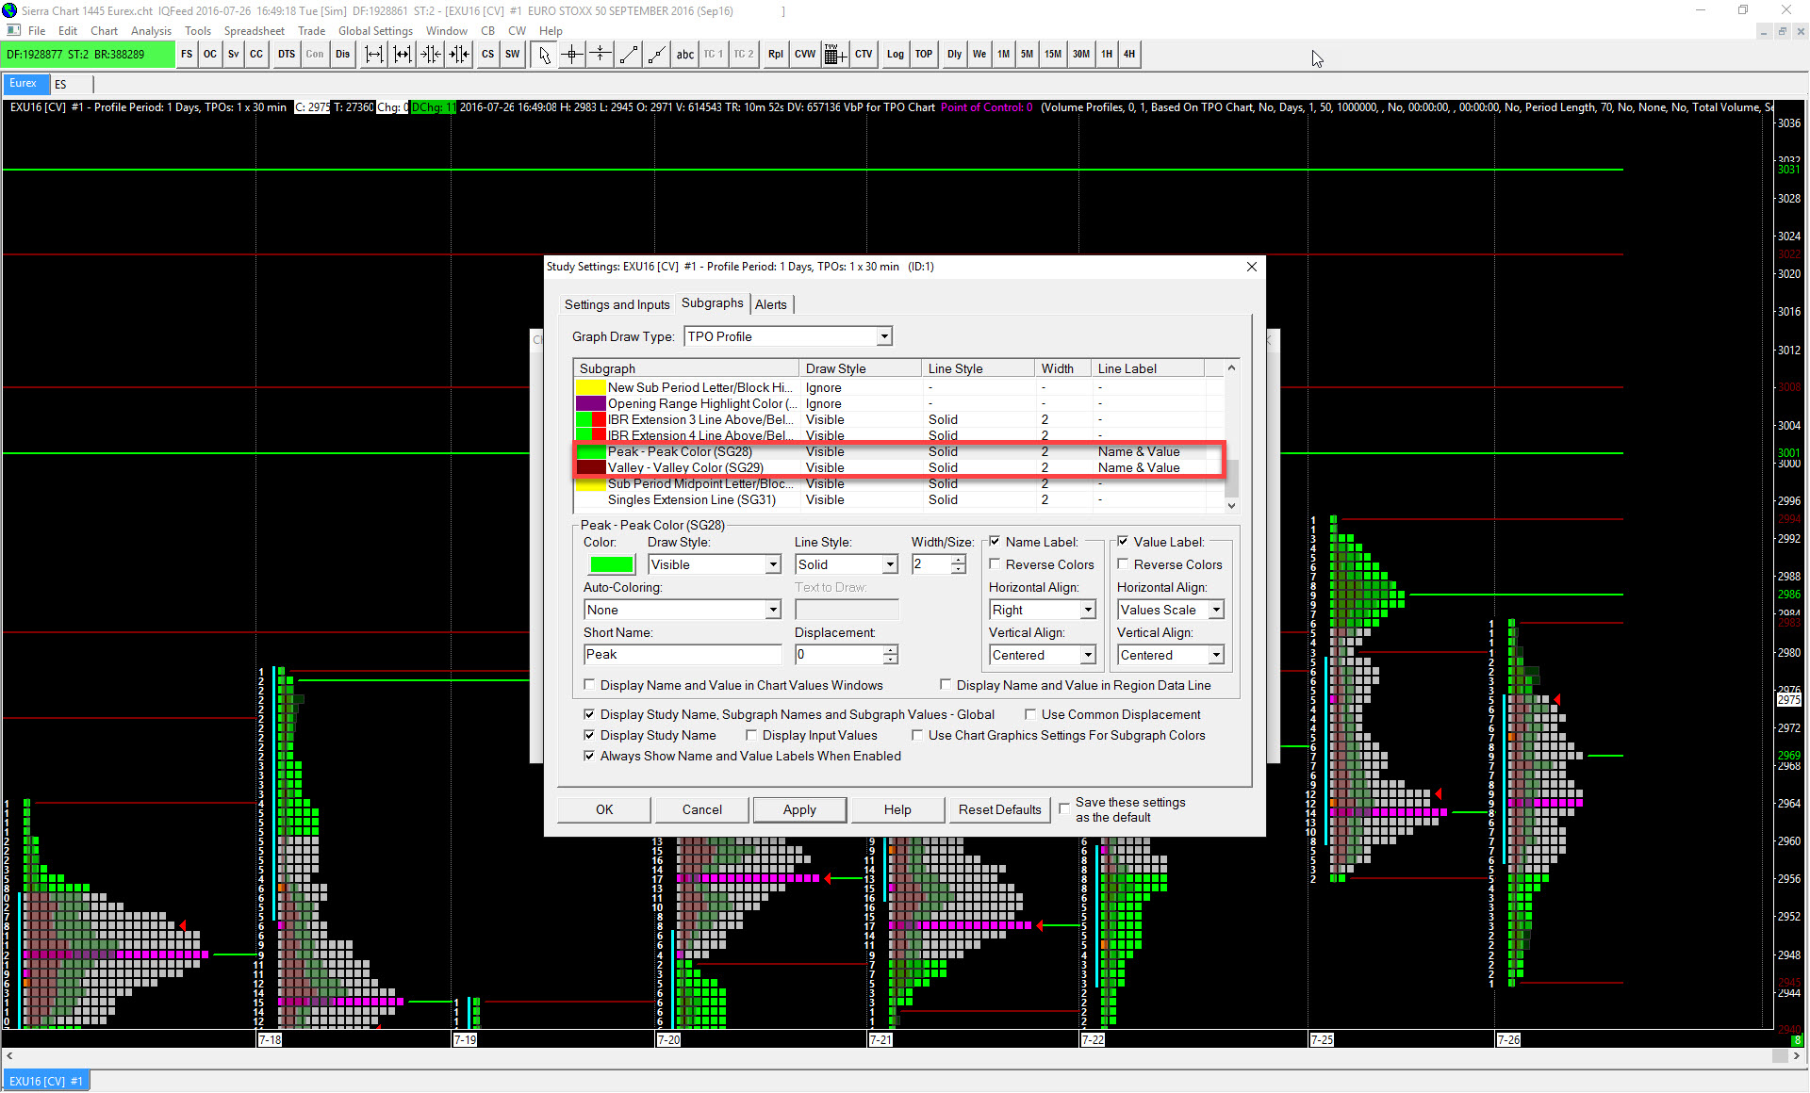Enable Display Input Values checkbox
This screenshot has height=1093, width=1810.
pos(751,736)
